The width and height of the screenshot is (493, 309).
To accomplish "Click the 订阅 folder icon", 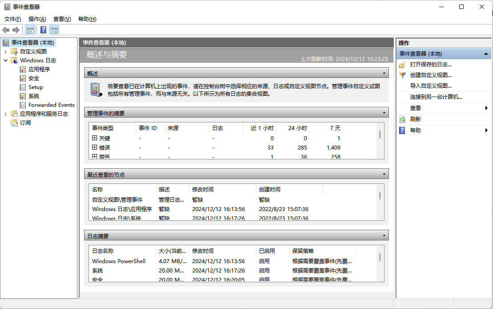I will pos(14,123).
